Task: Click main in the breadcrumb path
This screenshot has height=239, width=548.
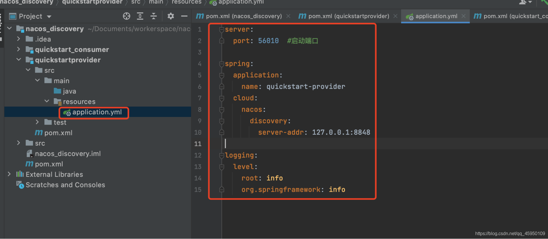Action: tap(156, 2)
